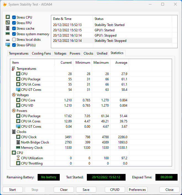Open the CPUID panel

(x=115, y=190)
